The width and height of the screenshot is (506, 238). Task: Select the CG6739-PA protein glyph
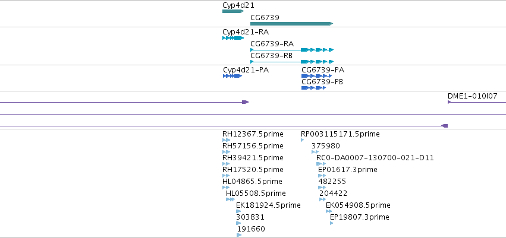point(316,76)
